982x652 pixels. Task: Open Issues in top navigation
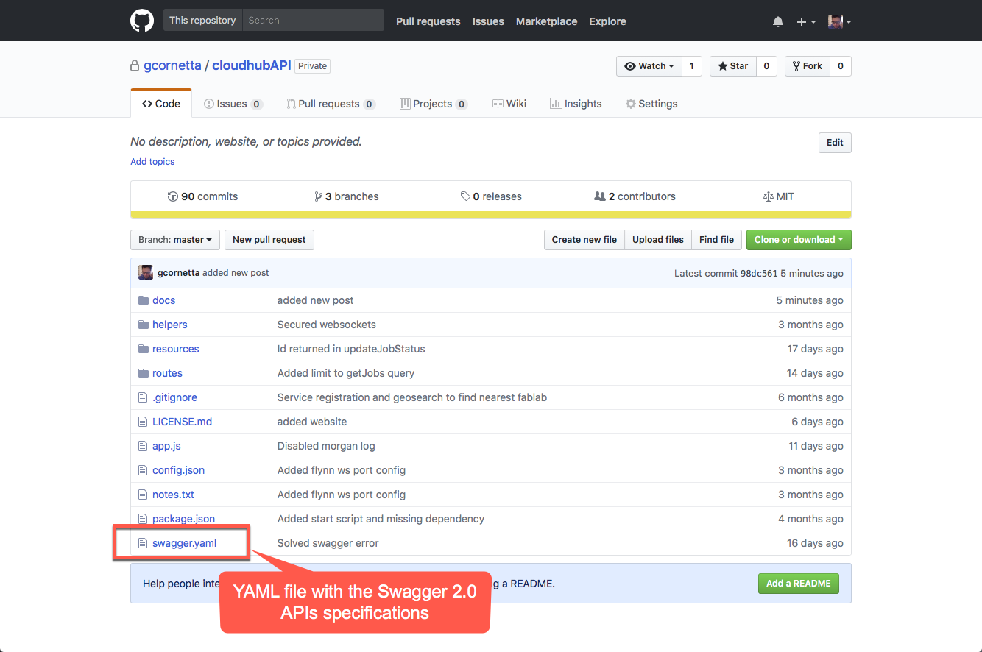point(488,21)
